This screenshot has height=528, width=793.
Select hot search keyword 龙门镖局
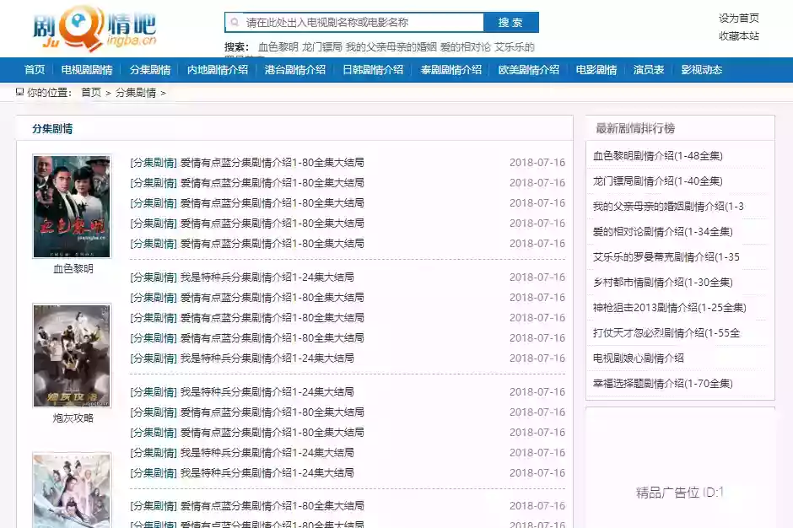pos(322,47)
